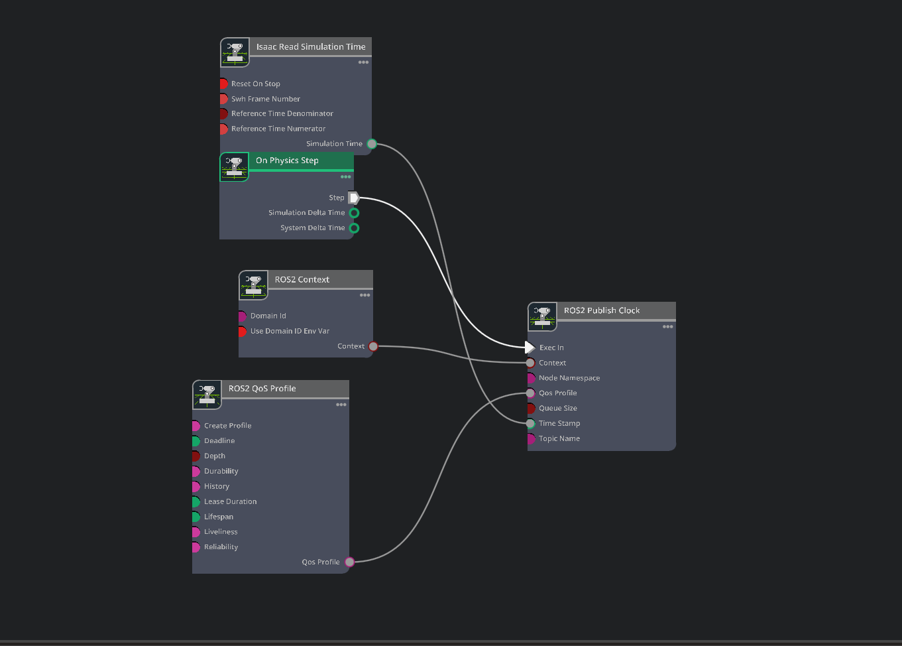Click the Node Namespace attribute label
The image size is (902, 646).
tap(569, 378)
